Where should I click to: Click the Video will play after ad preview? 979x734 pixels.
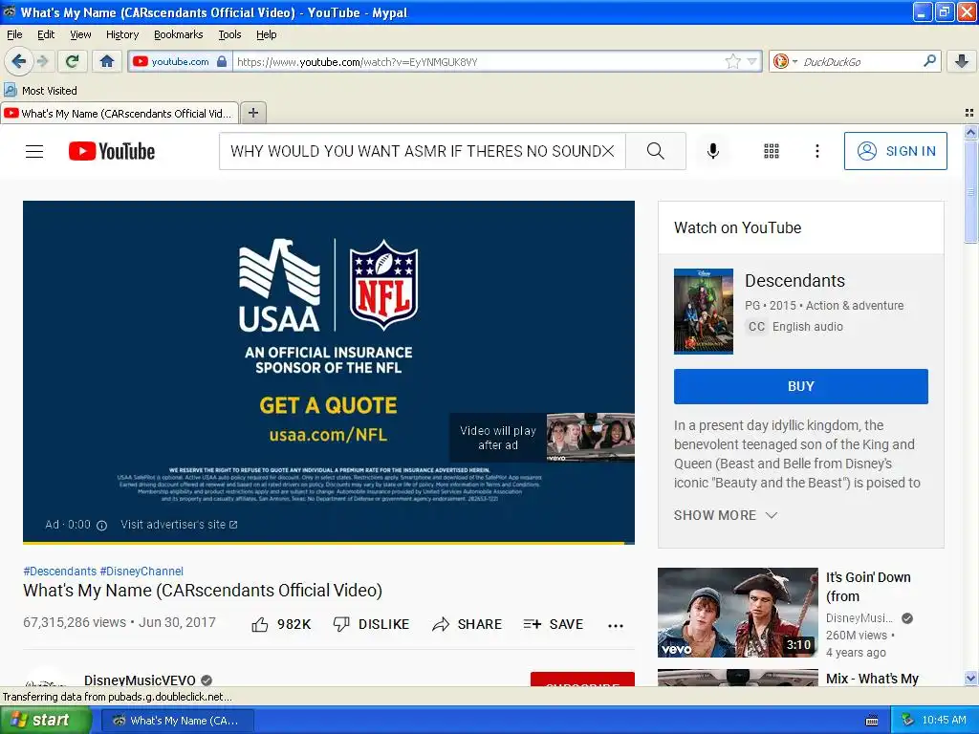[x=542, y=438]
